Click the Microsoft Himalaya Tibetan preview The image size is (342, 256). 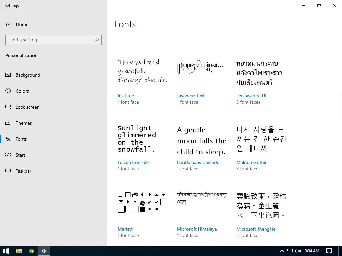[202, 198]
